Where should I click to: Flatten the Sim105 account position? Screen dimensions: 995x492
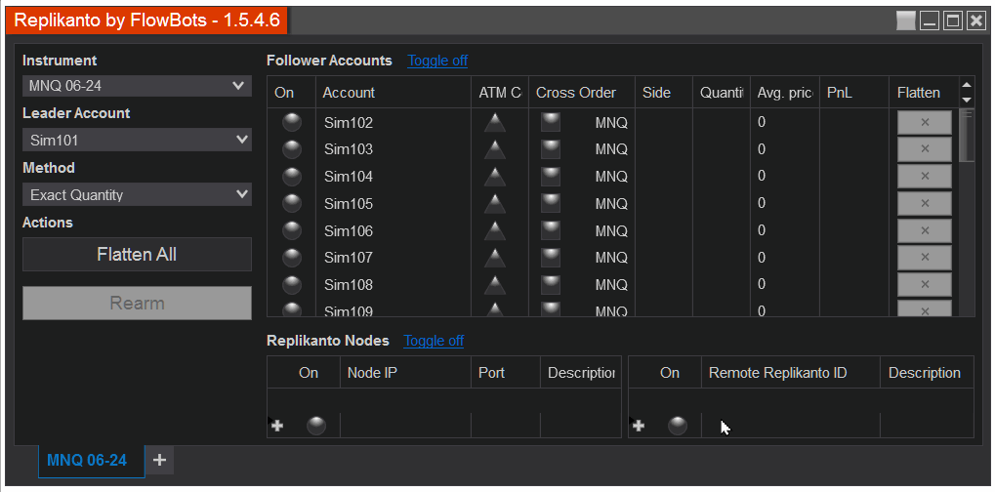(925, 203)
